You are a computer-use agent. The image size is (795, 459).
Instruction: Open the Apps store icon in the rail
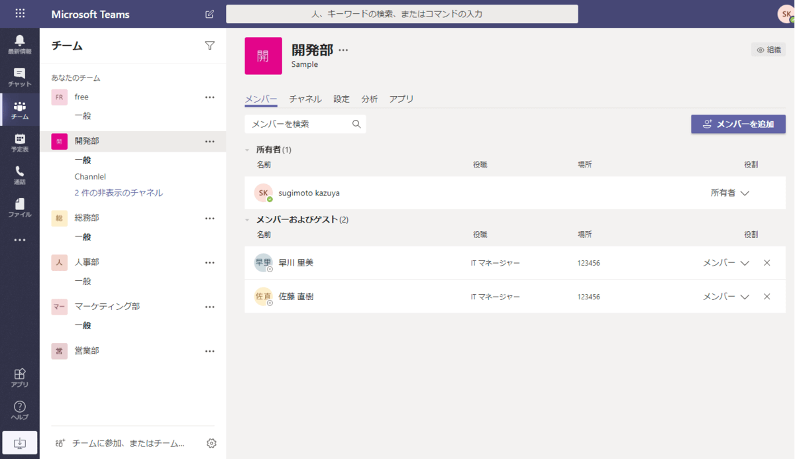pos(20,378)
